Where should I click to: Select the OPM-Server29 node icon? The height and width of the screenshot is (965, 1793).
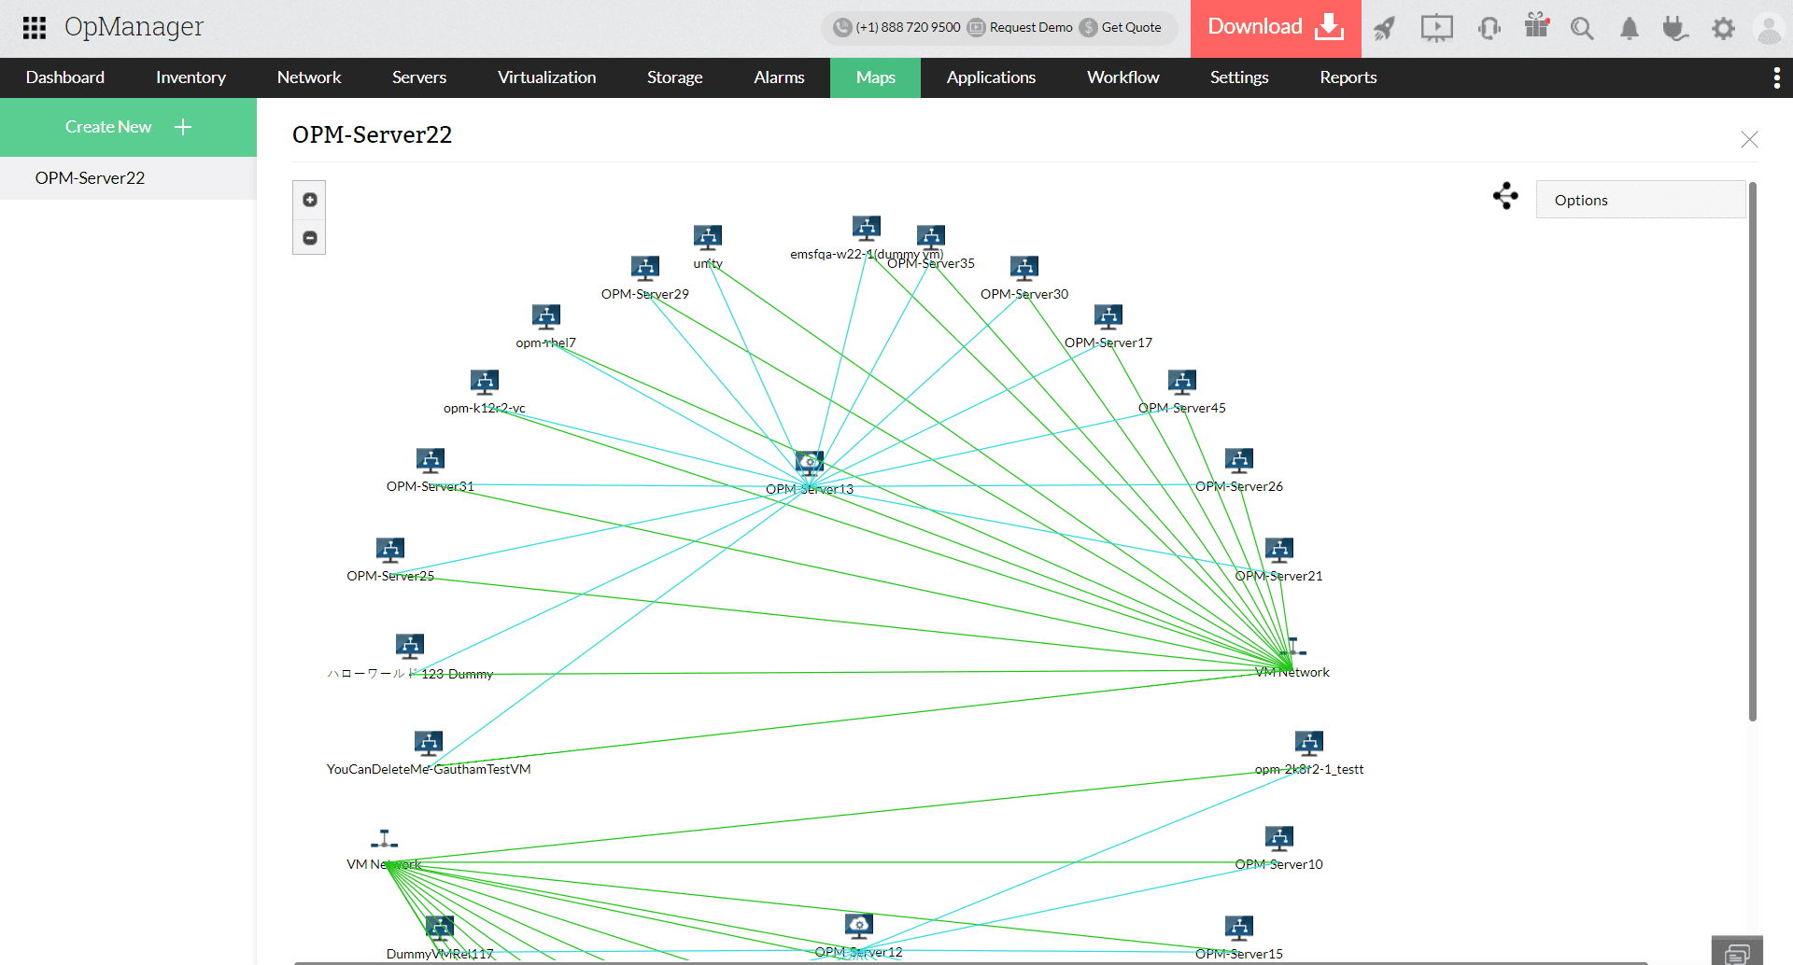click(645, 268)
